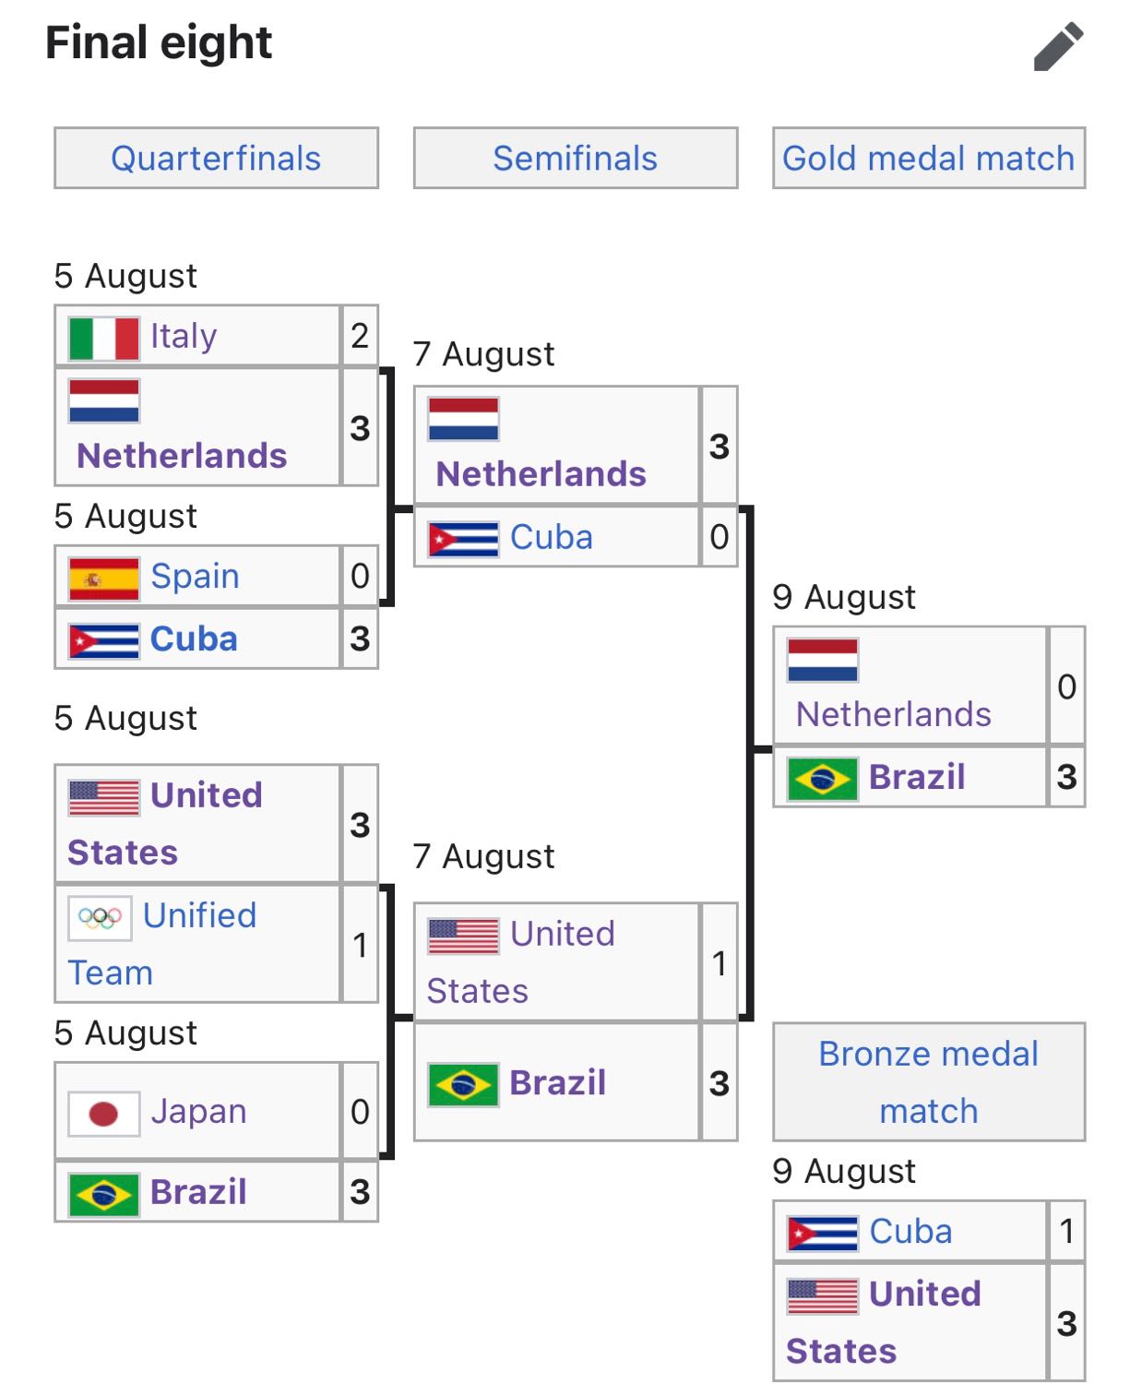Click Cuba flag in bronze medal match
This screenshot has height=1384, width=1130.
822,1234
